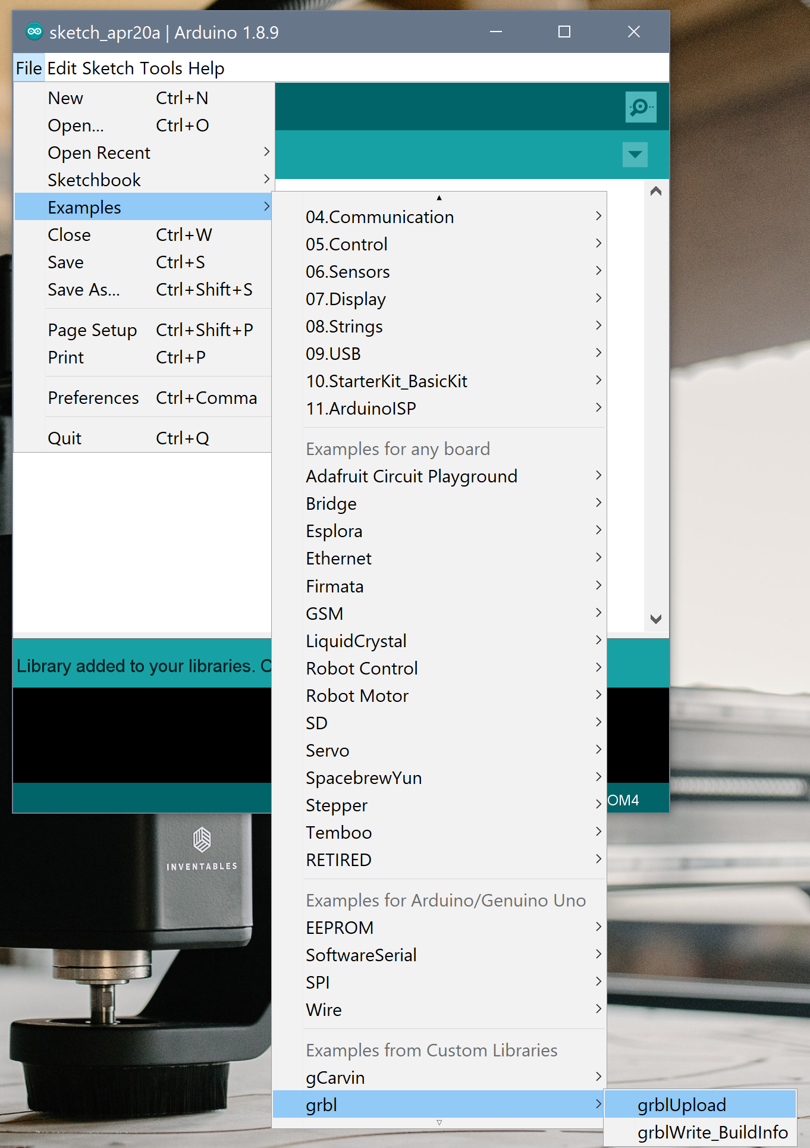Minimize the Arduino window
The width and height of the screenshot is (810, 1148).
pos(496,32)
